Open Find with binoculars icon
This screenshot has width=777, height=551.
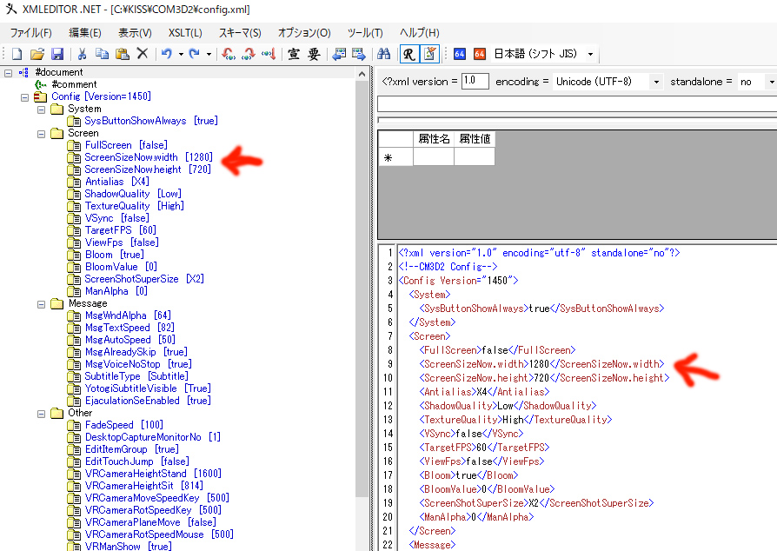click(383, 54)
